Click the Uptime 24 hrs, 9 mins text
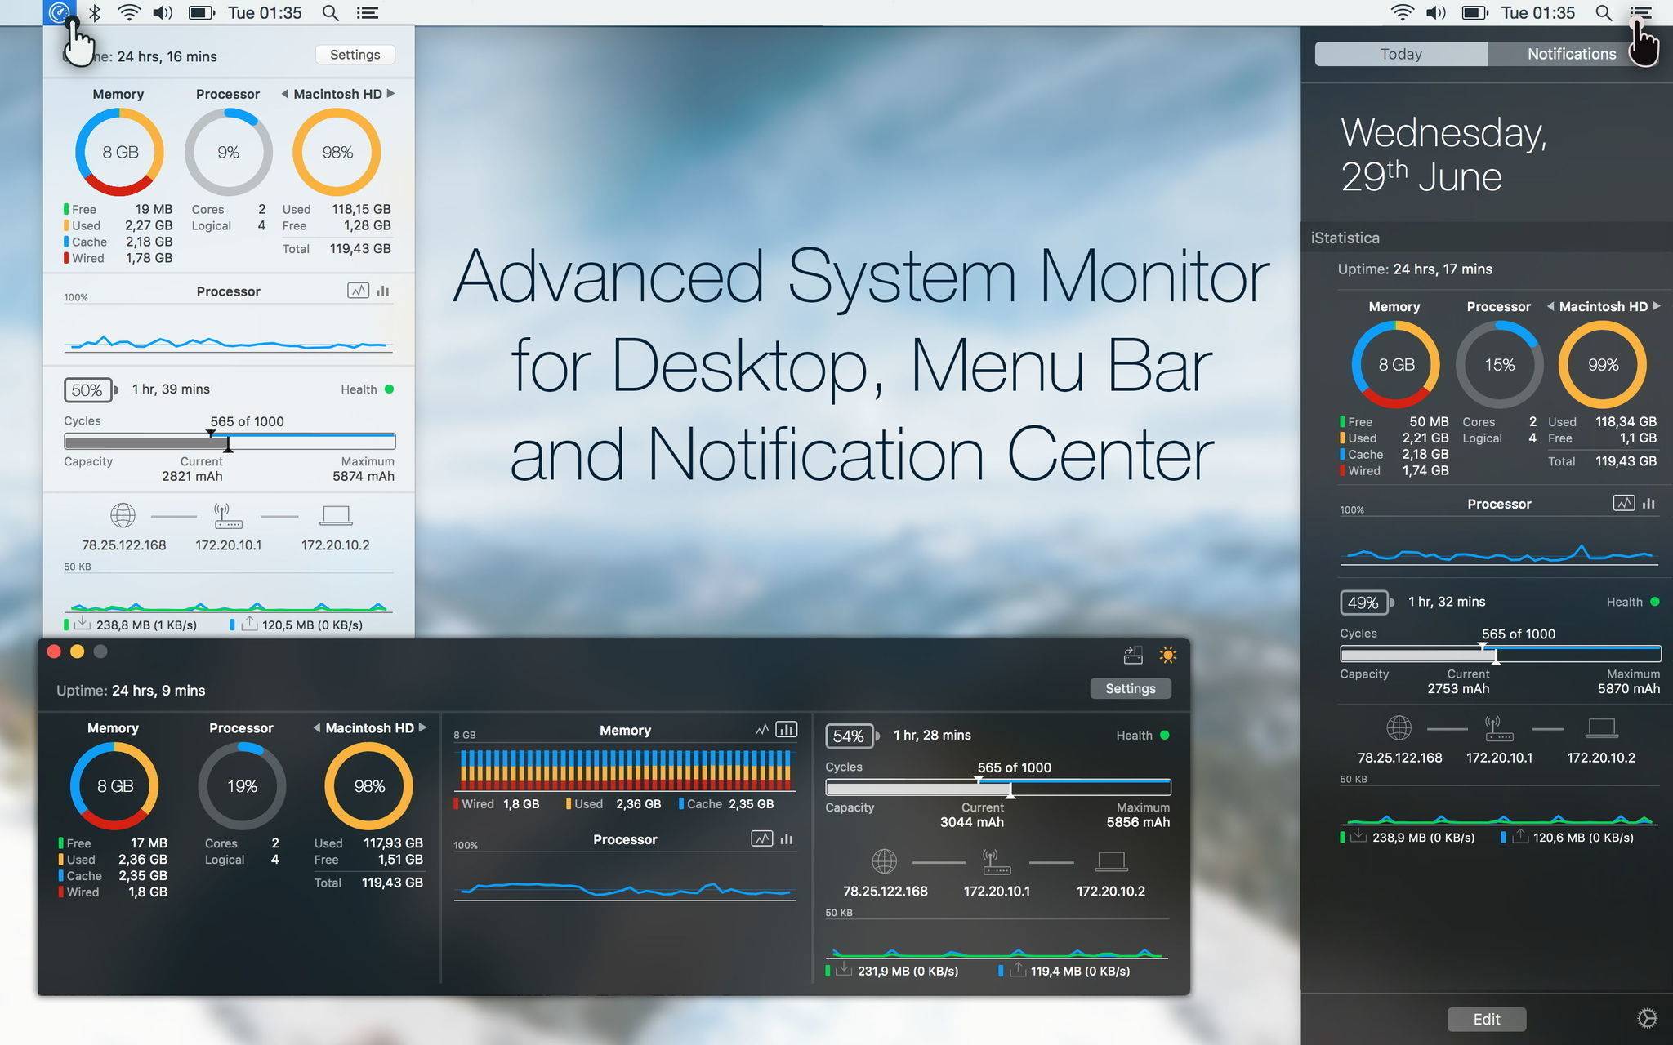 click(x=131, y=691)
